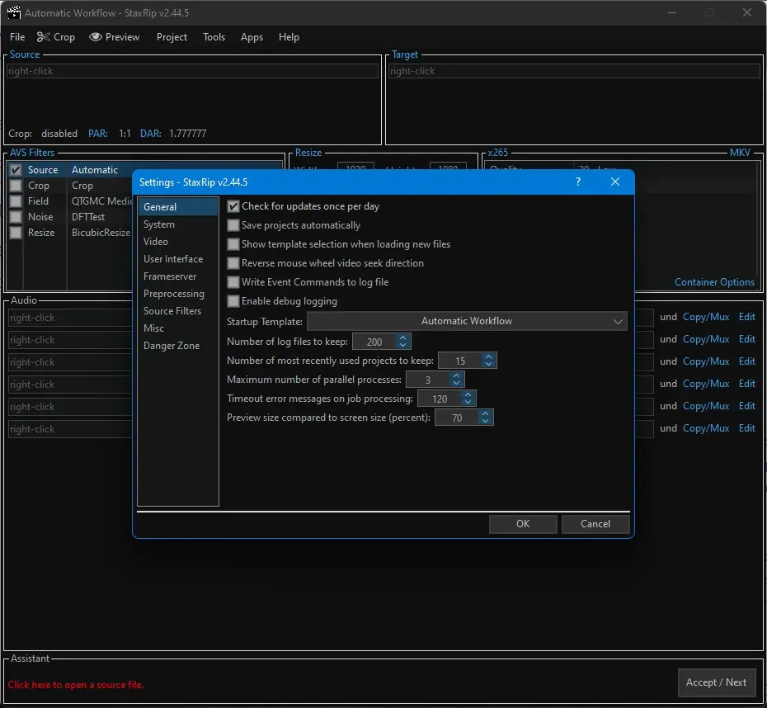Click the Accept / Next button
The image size is (767, 708).
coord(716,682)
